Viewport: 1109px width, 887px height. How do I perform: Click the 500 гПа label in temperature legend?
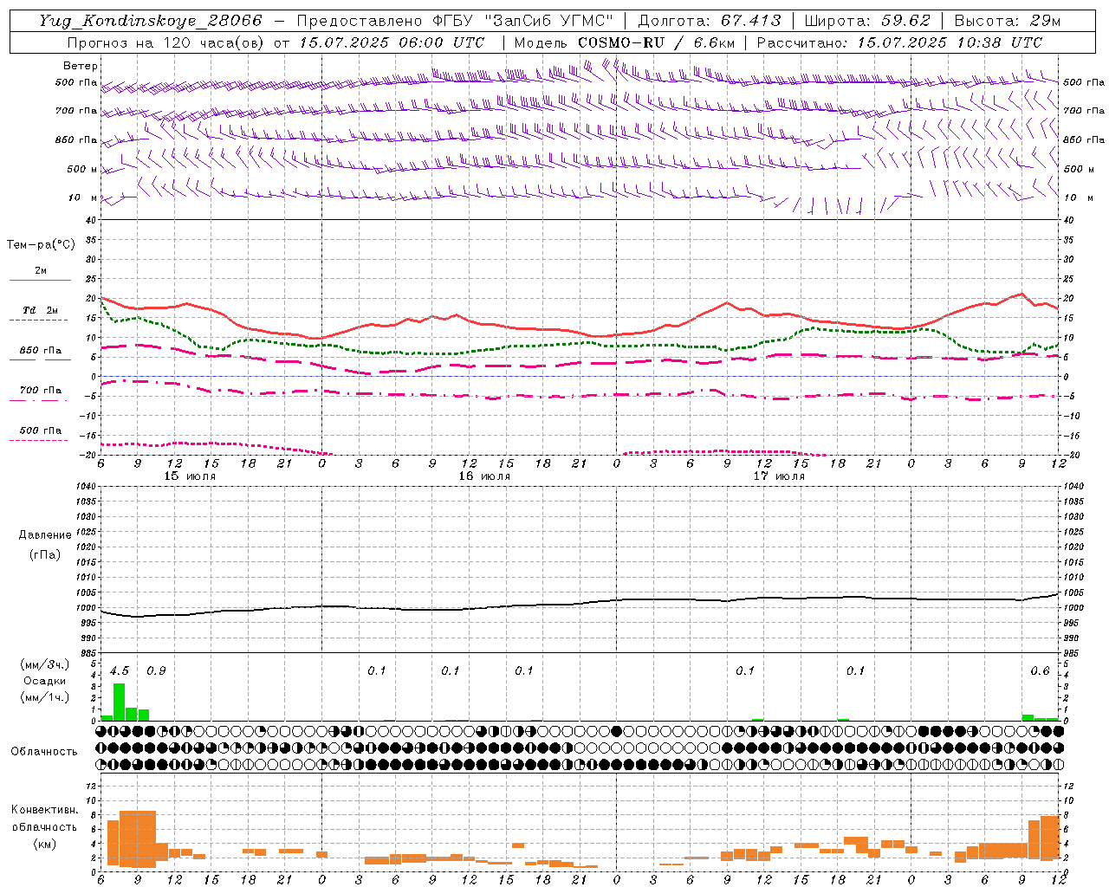[41, 431]
